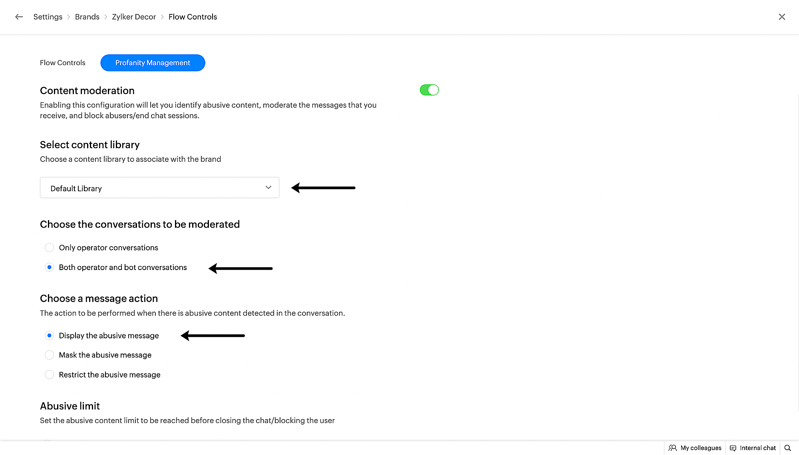Toggle Content moderation switch off
This screenshot has height=455, width=799.
point(429,90)
